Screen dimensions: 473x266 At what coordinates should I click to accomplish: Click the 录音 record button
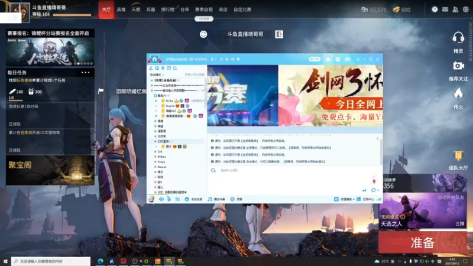pyautogui.click(x=237, y=199)
